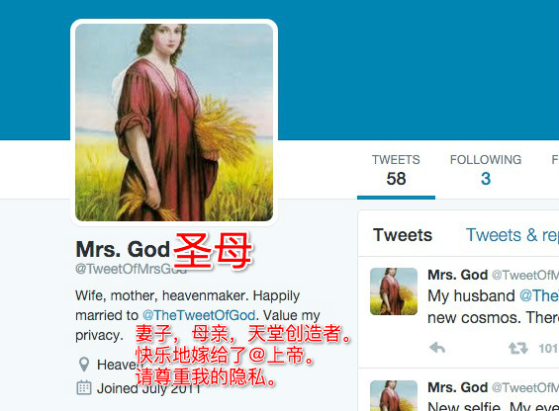Click the reply arrow icon on first tweet
The height and width of the screenshot is (411, 559).
pyautogui.click(x=437, y=348)
